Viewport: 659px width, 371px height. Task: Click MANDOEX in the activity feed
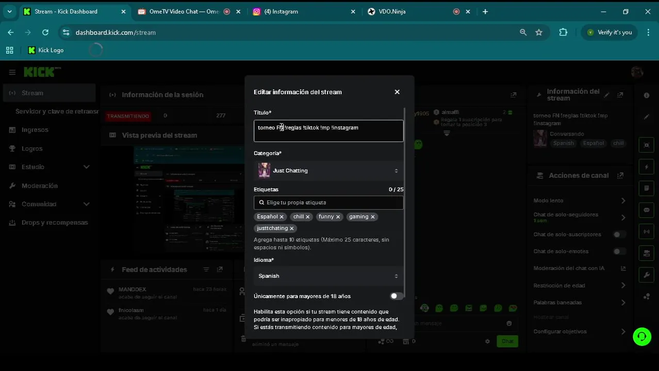[133, 290]
